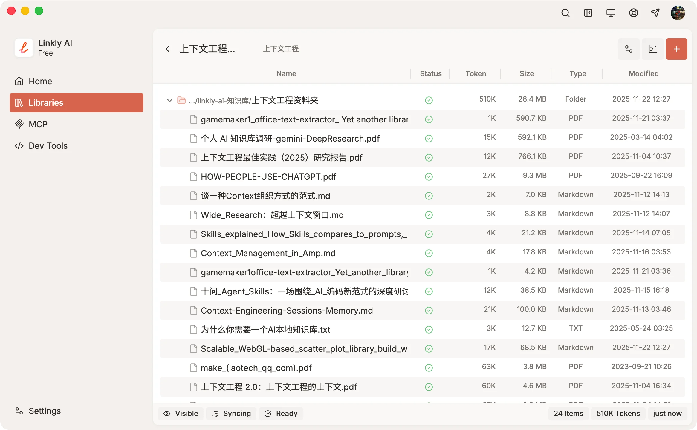697x430 pixels.
Task: Open Settings at sidebar bottom
Action: (44, 411)
